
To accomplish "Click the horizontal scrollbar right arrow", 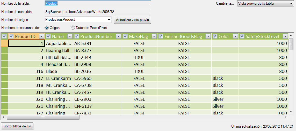I will (286, 117).
